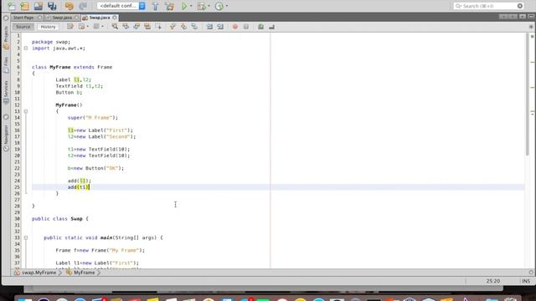536x301 pixels.
Task: Click the Undo icon in main toolbar
Action: coord(69,6)
